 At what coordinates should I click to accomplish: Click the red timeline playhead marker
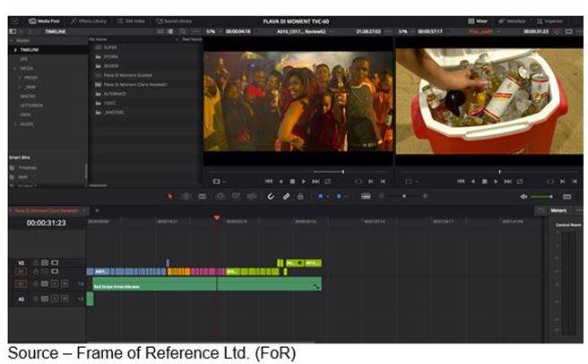pyautogui.click(x=217, y=217)
